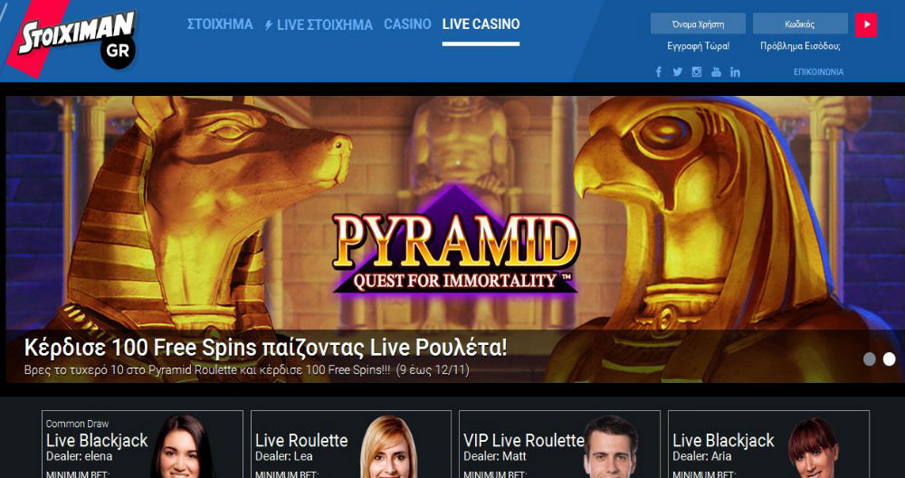905x478 pixels.
Task: Open the YouTube social icon
Action: (x=716, y=72)
